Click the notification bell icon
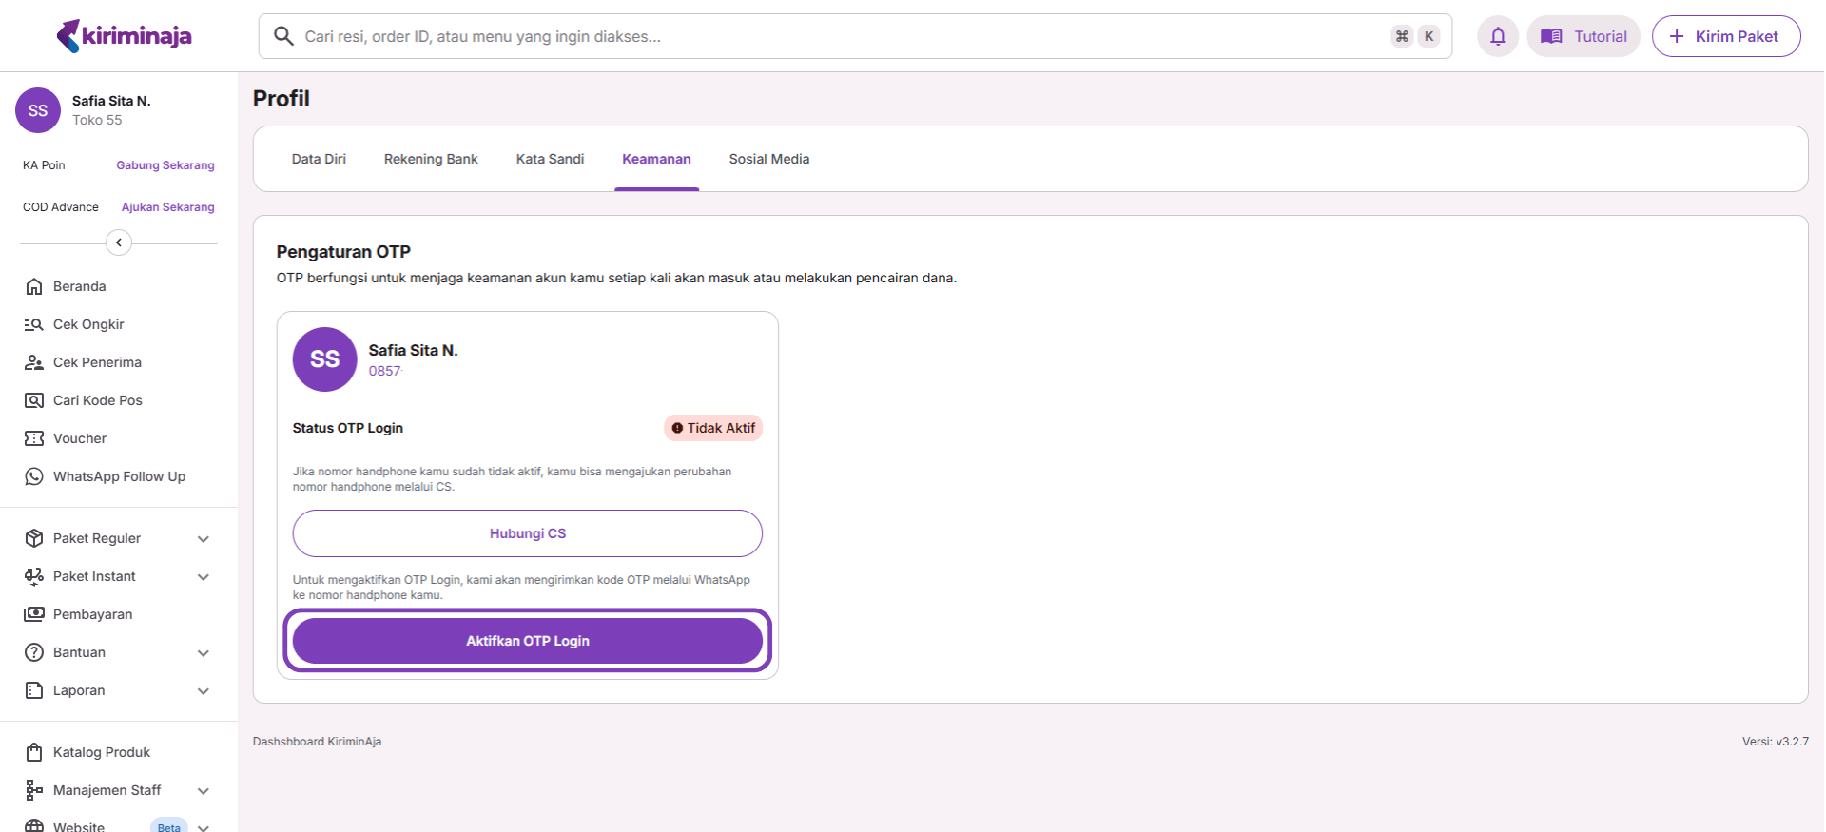 pyautogui.click(x=1497, y=37)
